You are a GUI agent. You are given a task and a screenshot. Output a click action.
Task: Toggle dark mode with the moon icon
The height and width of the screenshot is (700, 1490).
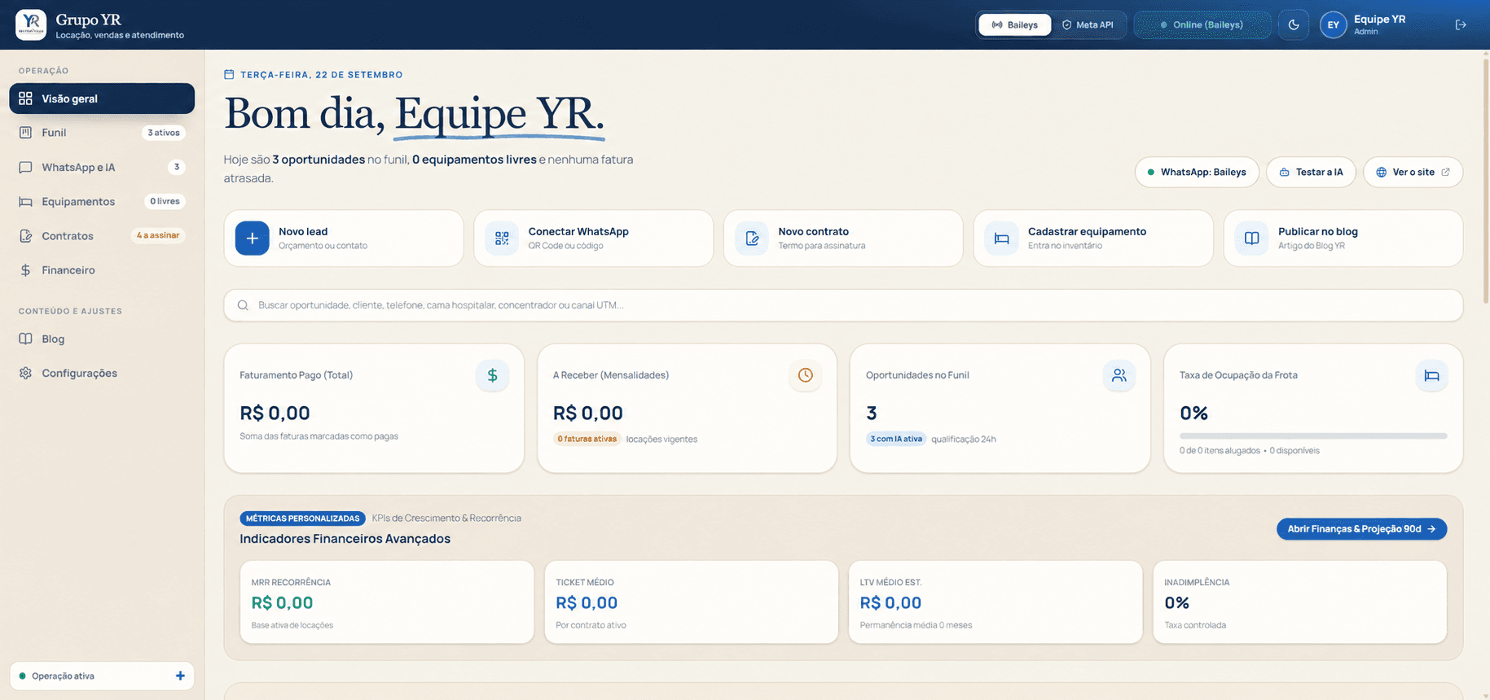coord(1293,24)
